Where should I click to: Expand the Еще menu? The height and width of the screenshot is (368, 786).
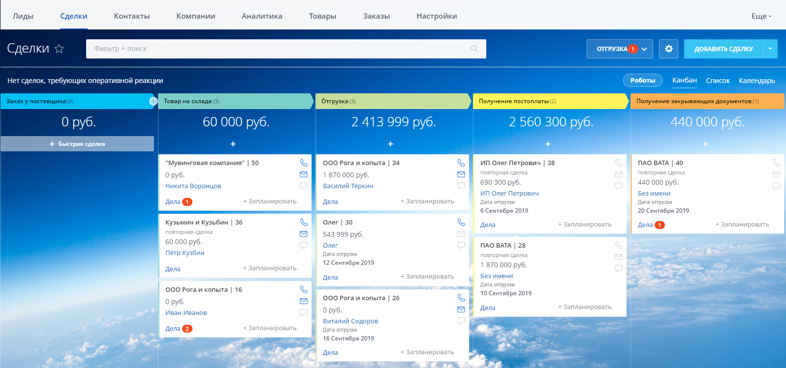point(761,16)
